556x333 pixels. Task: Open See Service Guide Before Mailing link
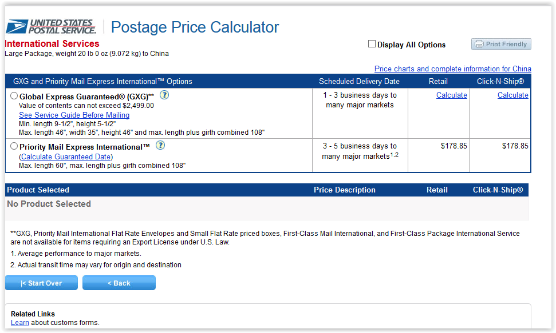pyautogui.click(x=74, y=115)
